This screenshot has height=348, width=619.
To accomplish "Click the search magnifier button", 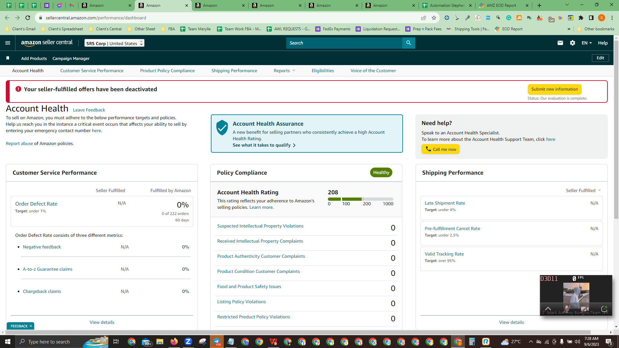I will tap(408, 43).
